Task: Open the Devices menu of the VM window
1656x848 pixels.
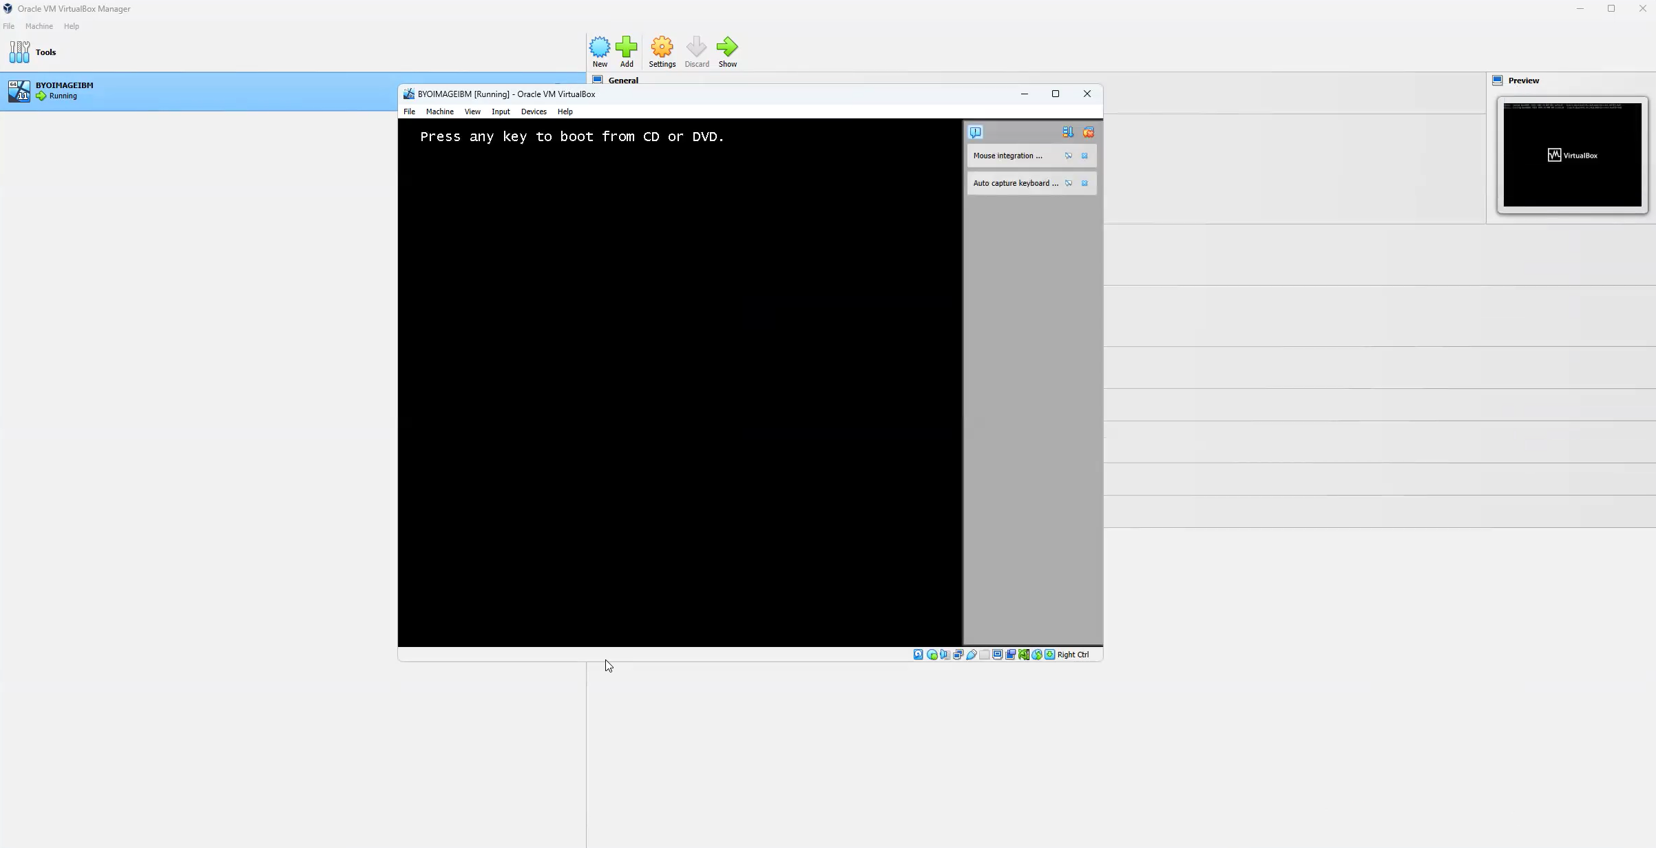Action: (x=534, y=112)
